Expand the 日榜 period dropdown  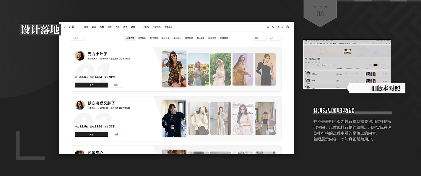pos(260,38)
